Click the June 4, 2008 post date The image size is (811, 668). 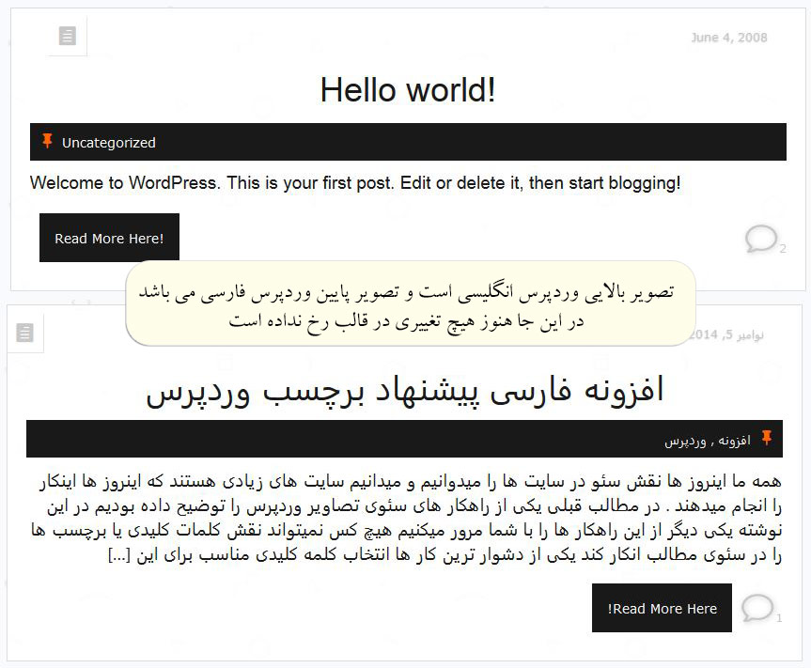[728, 38]
